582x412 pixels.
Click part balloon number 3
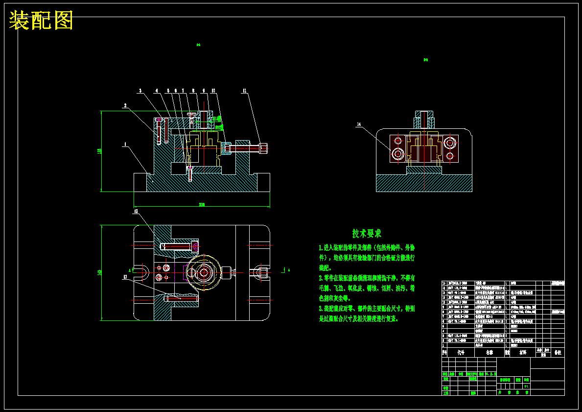click(140, 90)
